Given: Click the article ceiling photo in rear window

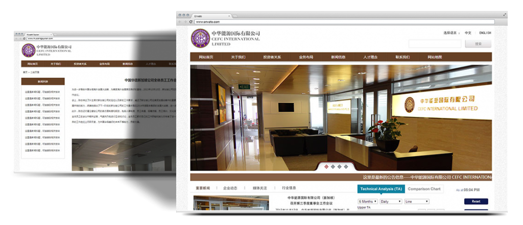Looking at the screenshot, I should click(124, 155).
